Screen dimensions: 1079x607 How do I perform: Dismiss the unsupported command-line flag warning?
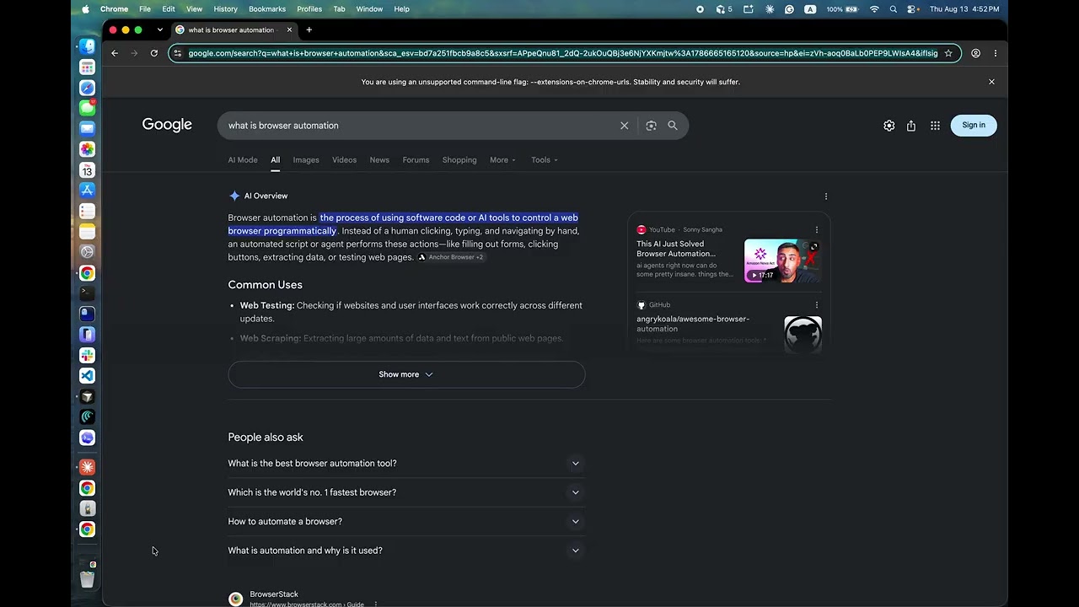tap(991, 82)
